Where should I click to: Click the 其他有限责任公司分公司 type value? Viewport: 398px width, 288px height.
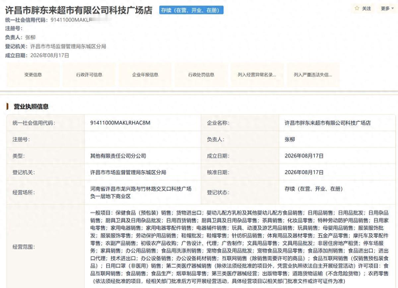click(x=118, y=156)
